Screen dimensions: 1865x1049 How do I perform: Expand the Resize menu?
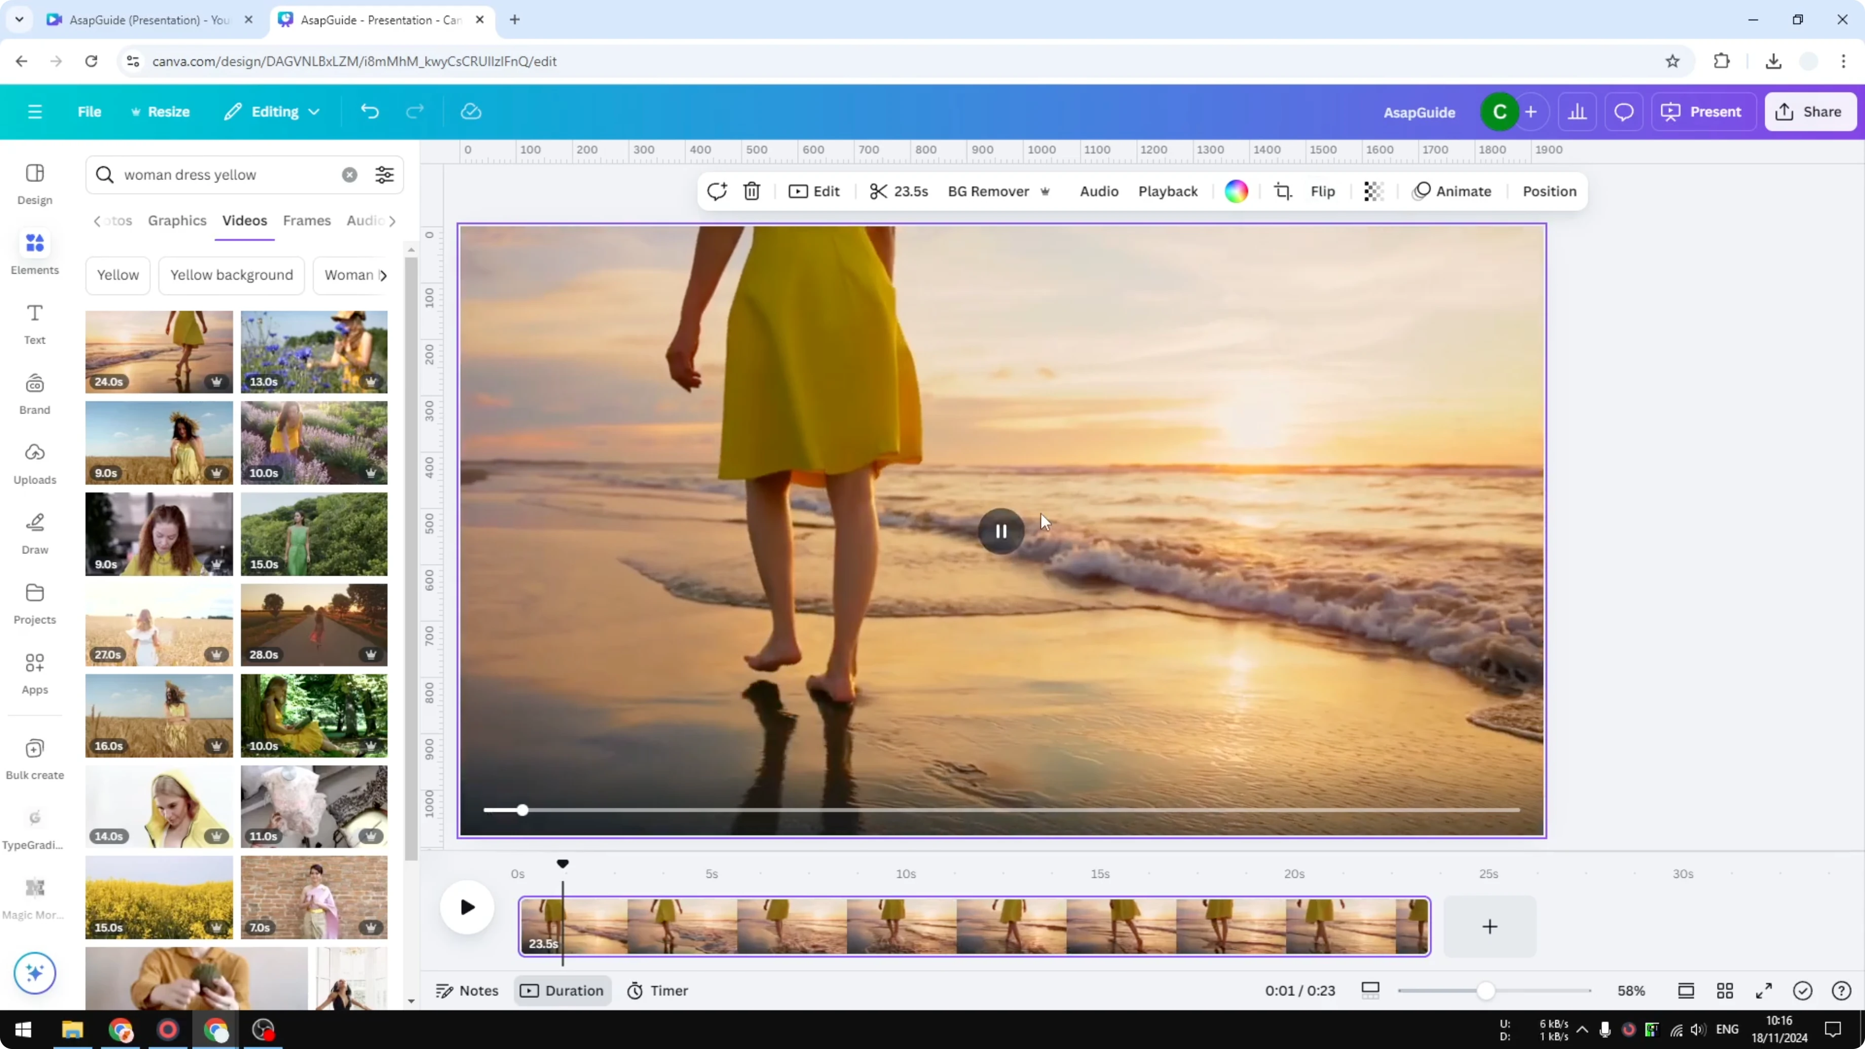tap(161, 111)
